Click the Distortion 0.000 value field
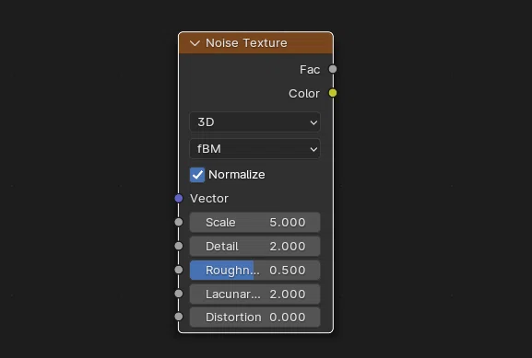 pyautogui.click(x=254, y=317)
